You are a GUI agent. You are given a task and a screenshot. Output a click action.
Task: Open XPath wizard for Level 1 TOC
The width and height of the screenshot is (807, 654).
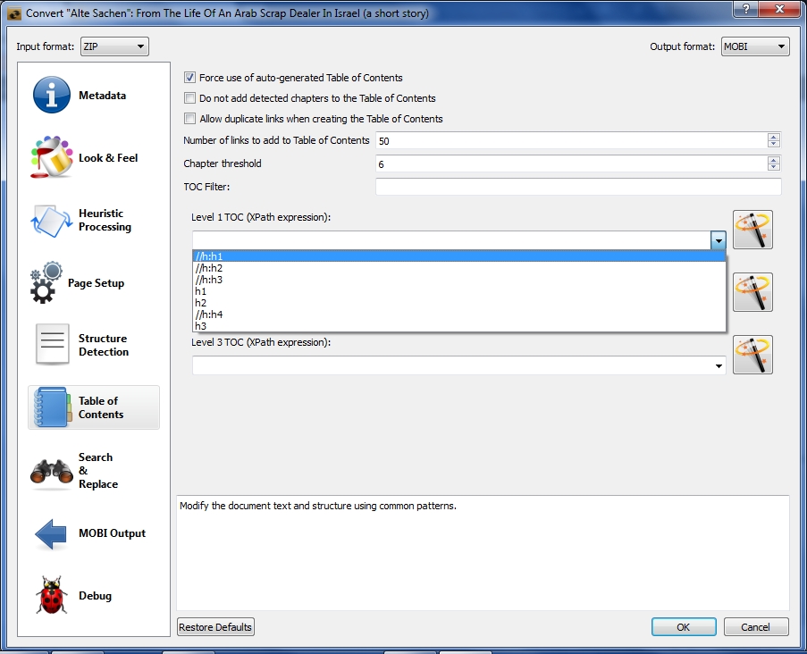(752, 230)
